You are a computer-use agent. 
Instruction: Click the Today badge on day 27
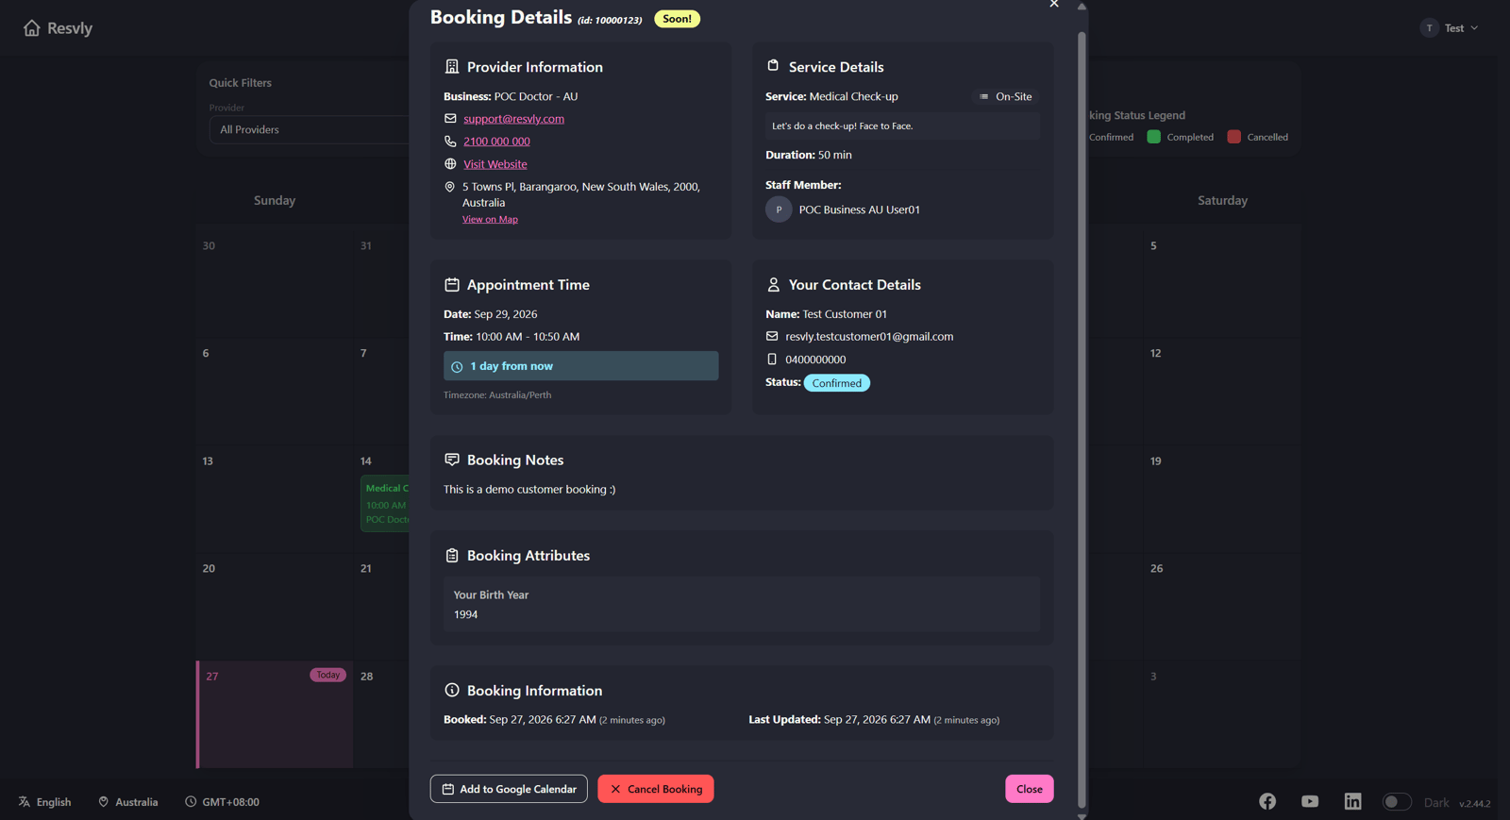click(327, 676)
